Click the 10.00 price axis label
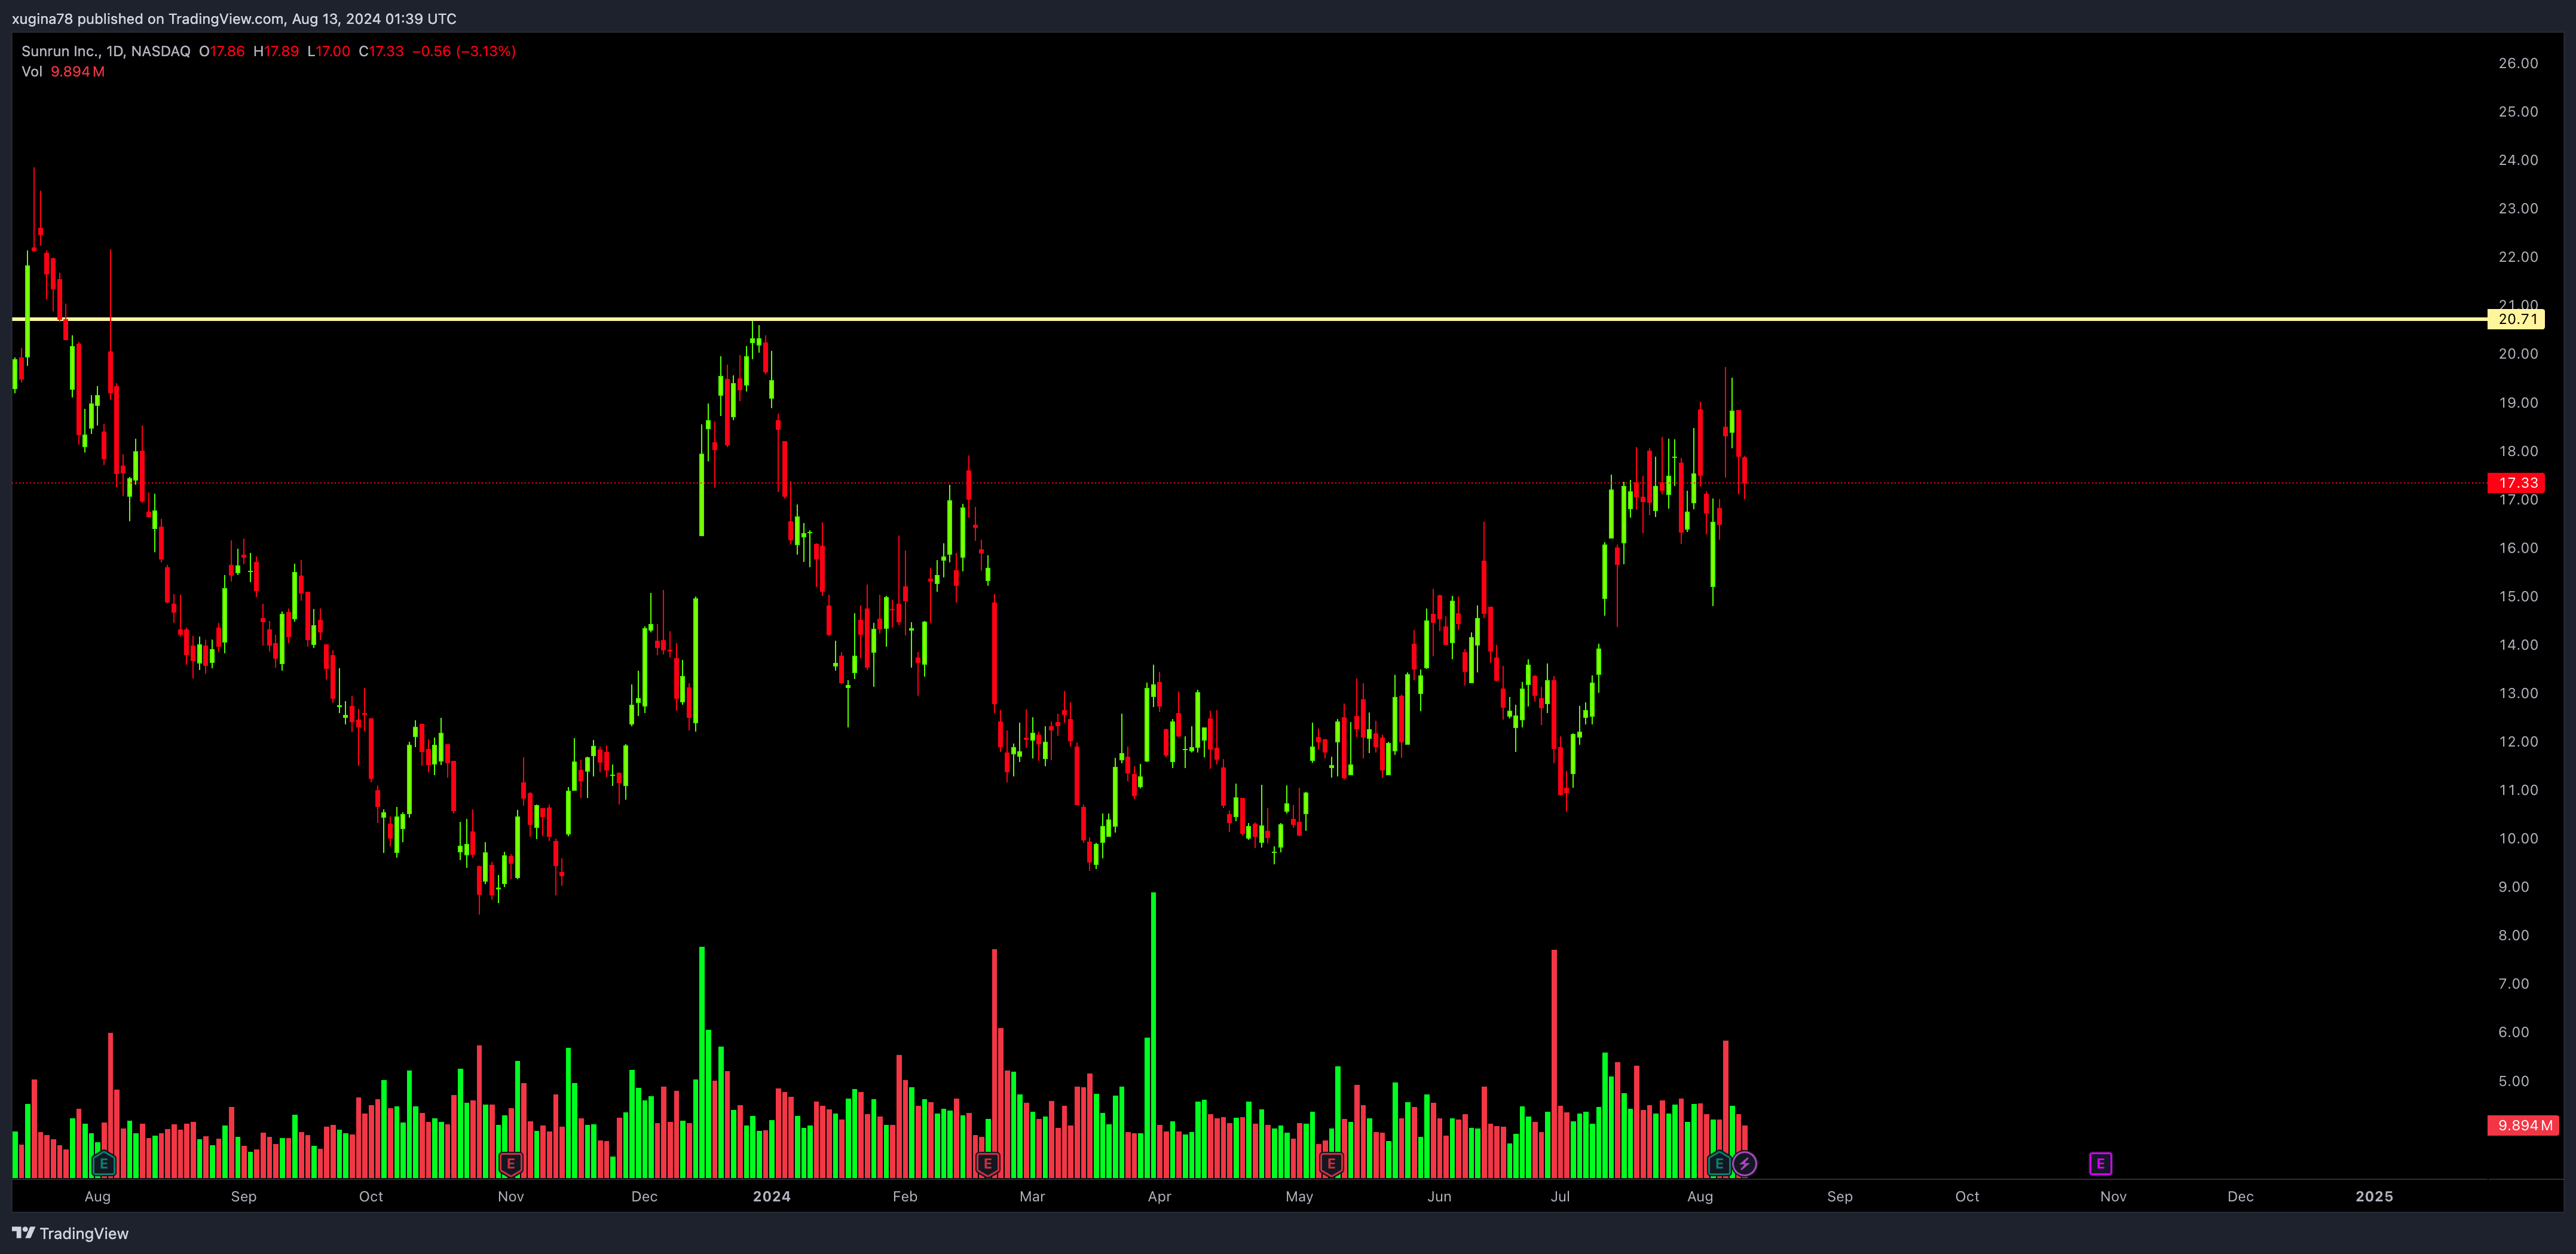This screenshot has width=2576, height=1254. tap(2518, 839)
